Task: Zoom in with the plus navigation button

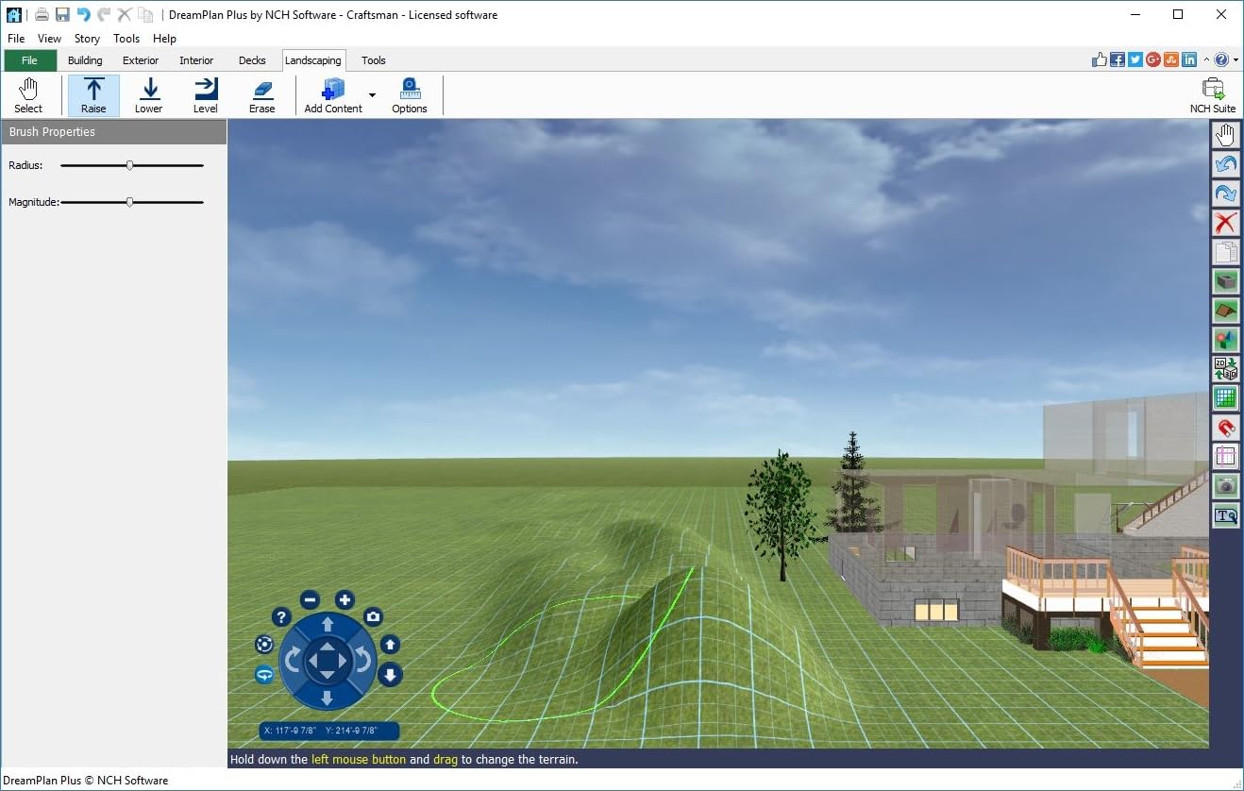Action: click(x=345, y=599)
